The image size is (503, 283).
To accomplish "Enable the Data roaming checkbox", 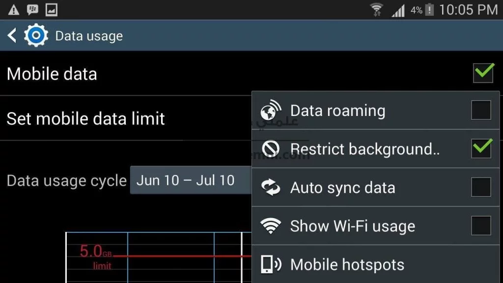I will [x=481, y=111].
